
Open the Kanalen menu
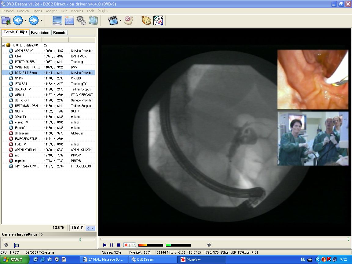click(23, 11)
